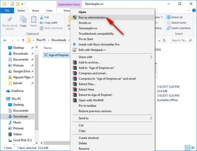Click the WinRAR icon beside Extract Here
The height and width of the screenshot is (151, 197).
[x=75, y=89]
